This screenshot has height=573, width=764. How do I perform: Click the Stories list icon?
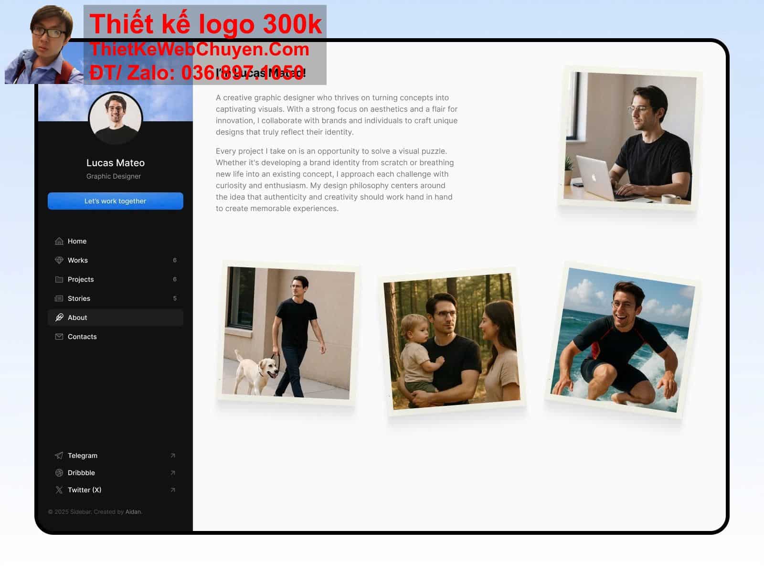tap(59, 298)
